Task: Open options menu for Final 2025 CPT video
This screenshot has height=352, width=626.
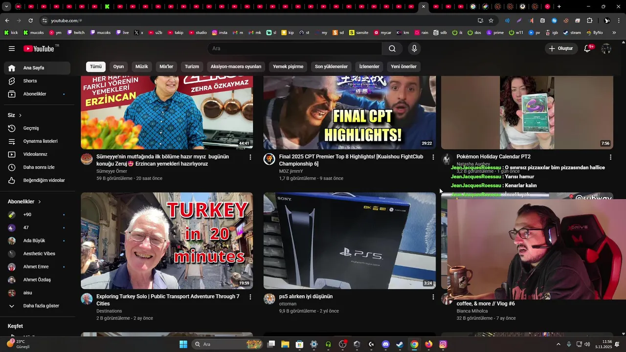Action: point(433,157)
